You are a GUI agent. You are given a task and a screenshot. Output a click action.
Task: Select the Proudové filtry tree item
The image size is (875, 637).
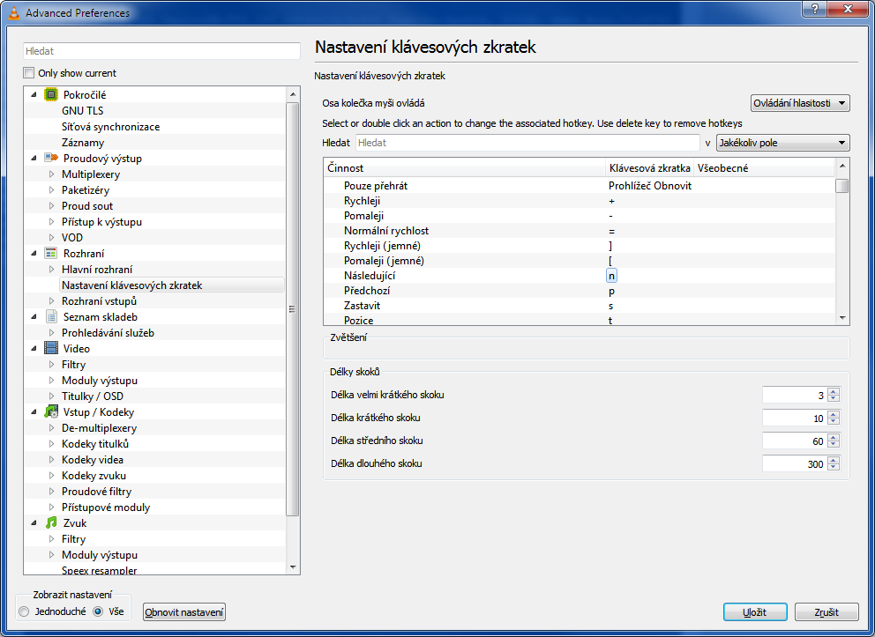point(96,492)
